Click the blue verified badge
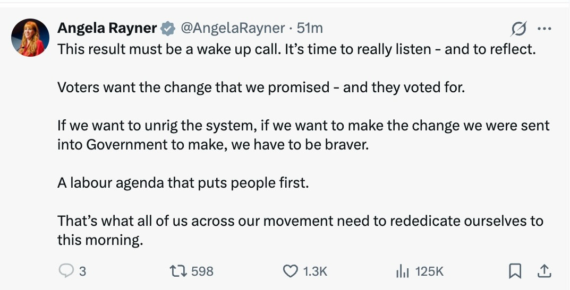Screen dimensions: 570x290 (168, 28)
